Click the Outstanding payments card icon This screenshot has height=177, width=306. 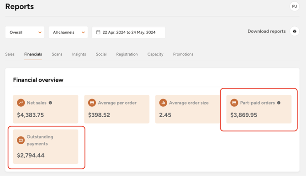(21, 140)
